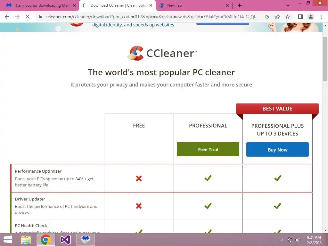Open the network status tray icon
The width and height of the screenshot is (328, 246).
point(290,240)
